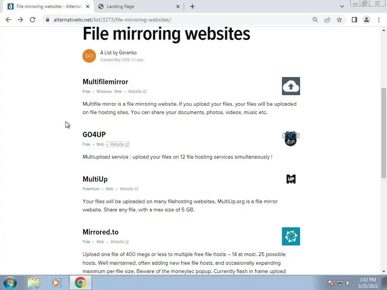Click the MultiUp logo icon
387x290 pixels.
[291, 179]
